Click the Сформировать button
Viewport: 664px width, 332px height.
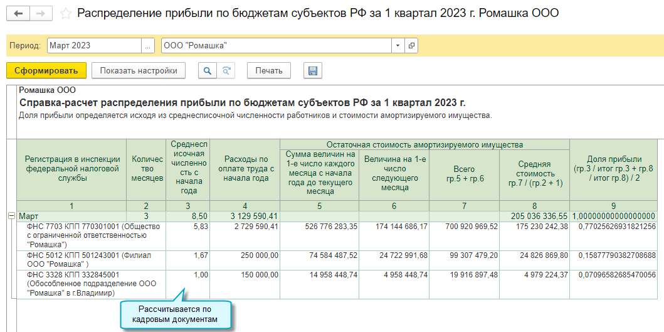[46, 70]
